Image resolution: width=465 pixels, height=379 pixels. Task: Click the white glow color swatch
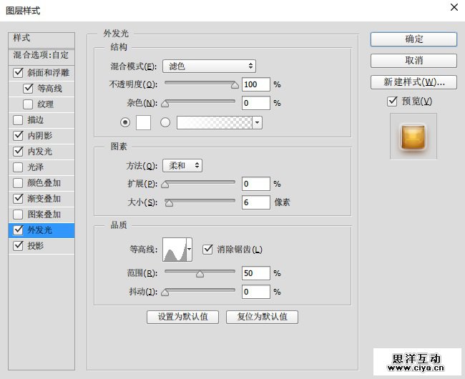[x=143, y=122]
